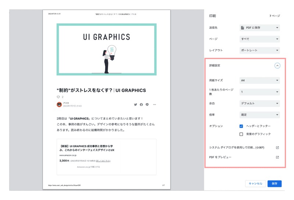Click the Facebook share icon in preview
This screenshot has width=294, height=200.
pyautogui.click(x=141, y=104)
